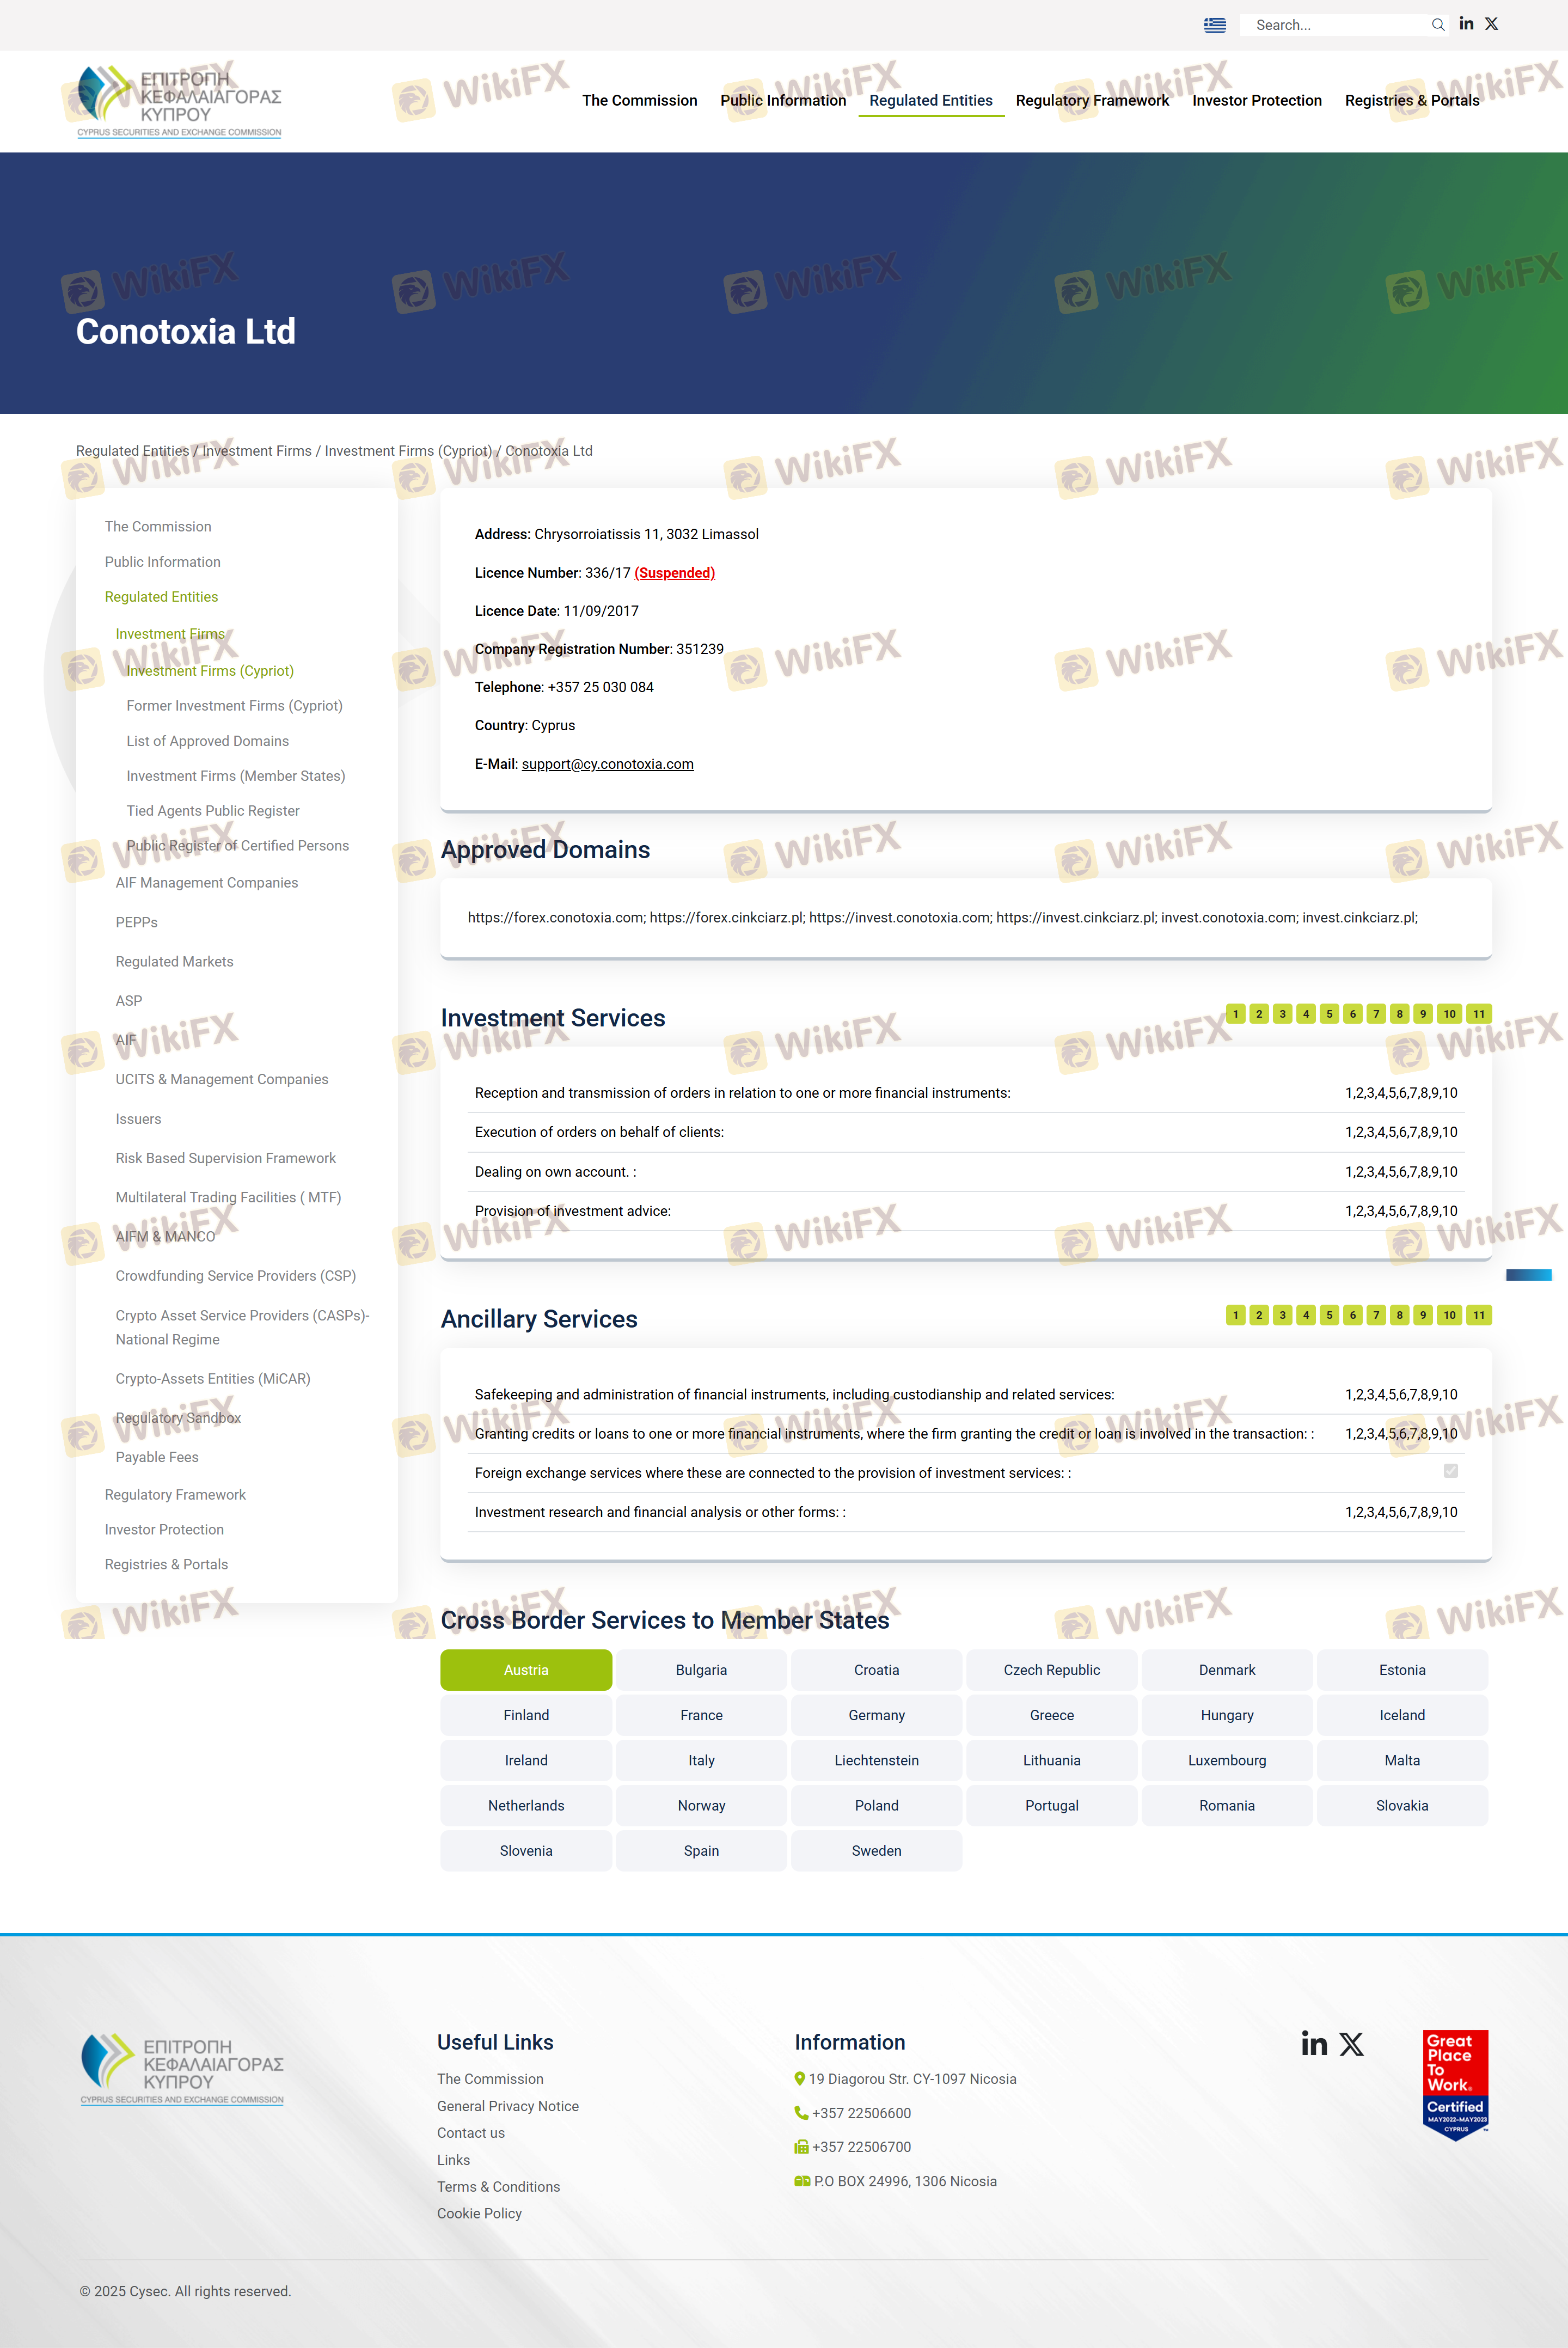Click the Greek flag language icon
This screenshot has width=1568, height=2348.
coord(1214,25)
